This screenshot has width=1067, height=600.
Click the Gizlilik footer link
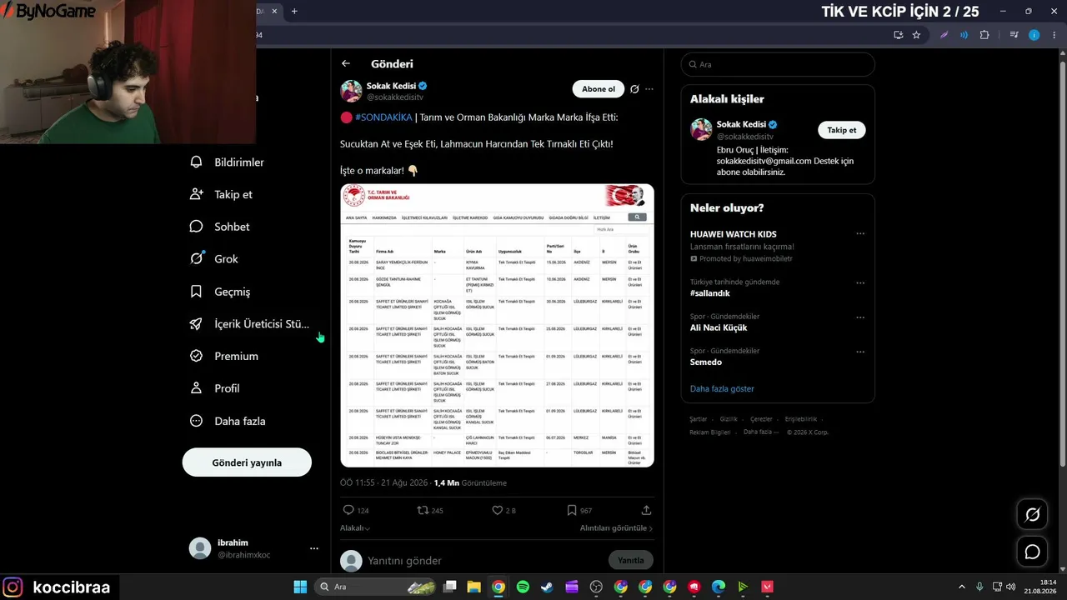click(x=729, y=419)
